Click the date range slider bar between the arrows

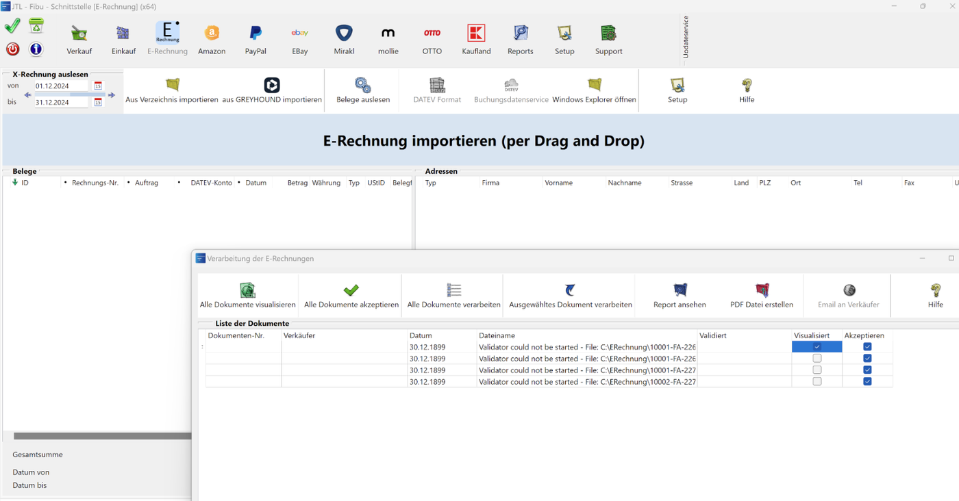70,94
